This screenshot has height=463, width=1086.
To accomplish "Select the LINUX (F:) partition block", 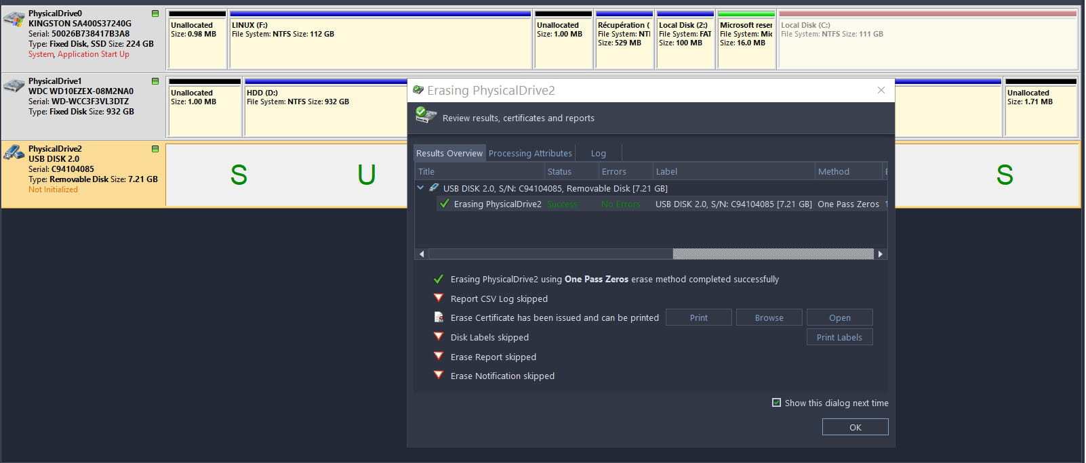I will point(380,41).
